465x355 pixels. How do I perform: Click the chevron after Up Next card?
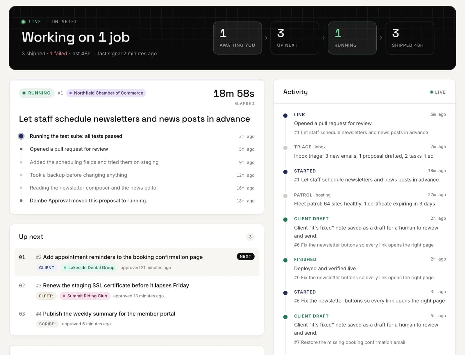[x=323, y=38]
